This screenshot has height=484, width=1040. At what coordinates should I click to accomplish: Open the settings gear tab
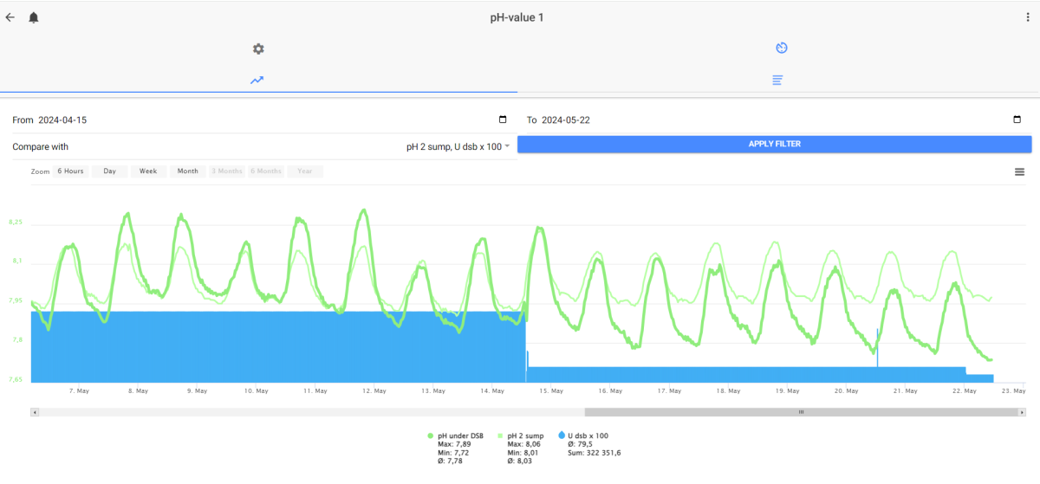pos(258,48)
